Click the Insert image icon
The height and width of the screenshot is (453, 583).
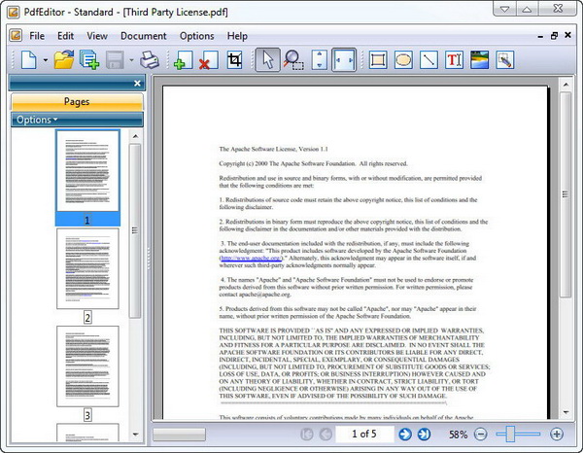pos(479,60)
